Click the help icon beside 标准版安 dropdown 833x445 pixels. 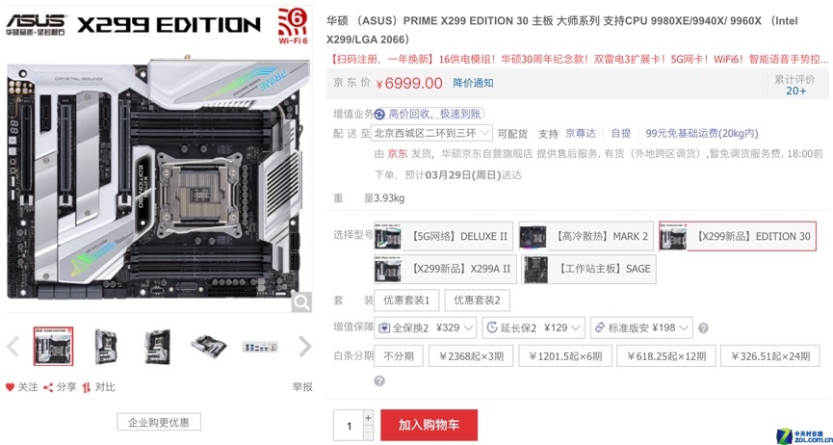coord(703,328)
